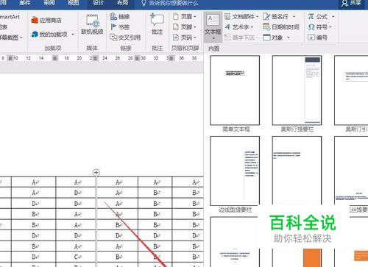This screenshot has height=267, width=368.
Task: Click the 签名行 signature line icon
Action: pos(266,17)
